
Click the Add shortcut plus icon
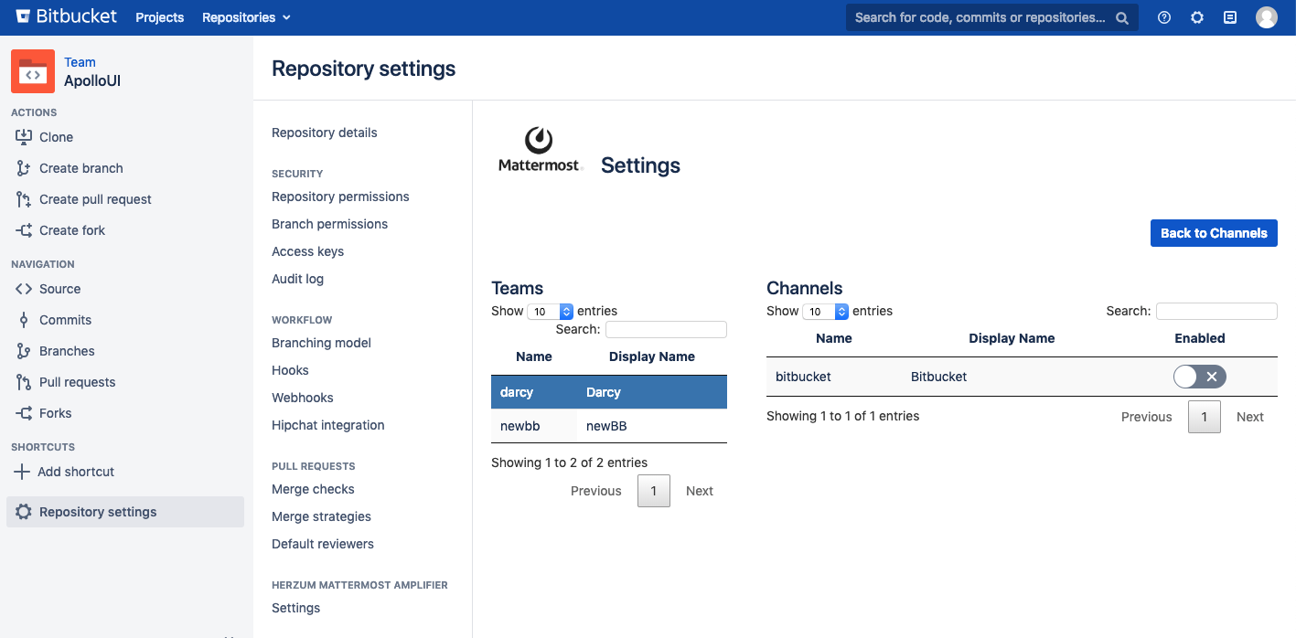pyautogui.click(x=21, y=472)
